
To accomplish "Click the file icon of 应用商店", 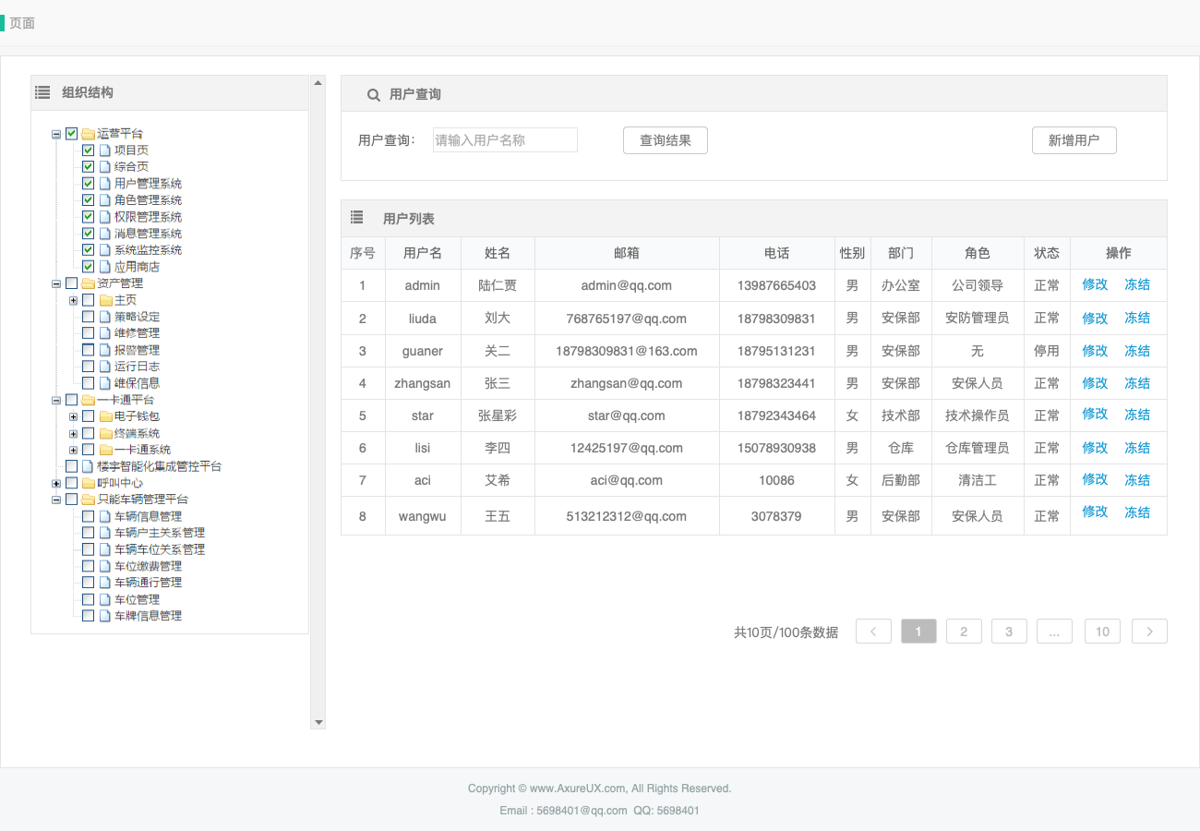I will tap(105, 267).
